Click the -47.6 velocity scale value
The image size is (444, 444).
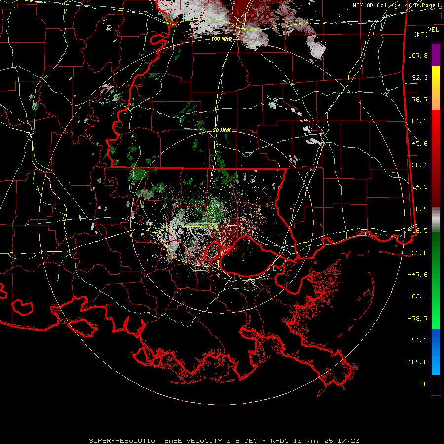pos(418,275)
